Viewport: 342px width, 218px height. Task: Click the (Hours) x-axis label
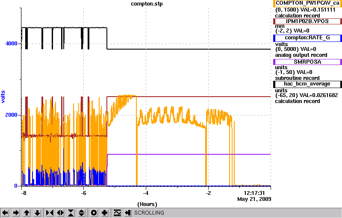tap(147, 204)
